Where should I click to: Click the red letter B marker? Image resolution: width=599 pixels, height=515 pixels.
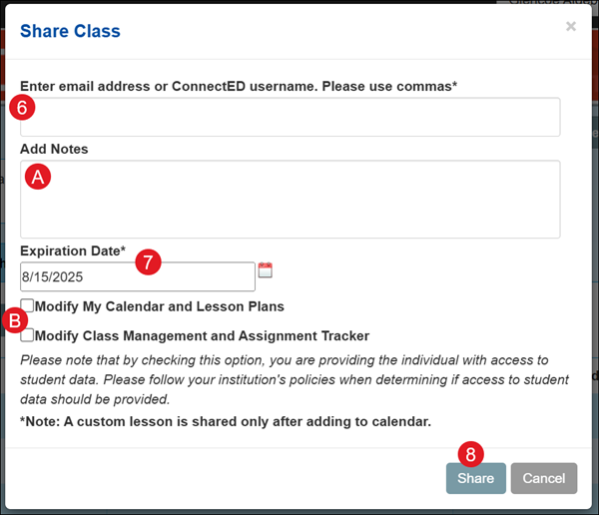coord(15,321)
